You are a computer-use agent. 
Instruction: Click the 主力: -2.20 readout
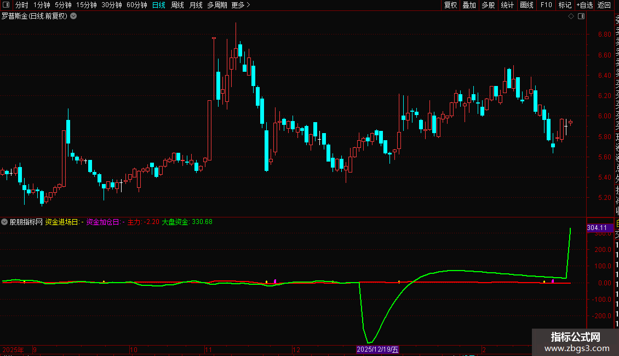click(x=144, y=222)
